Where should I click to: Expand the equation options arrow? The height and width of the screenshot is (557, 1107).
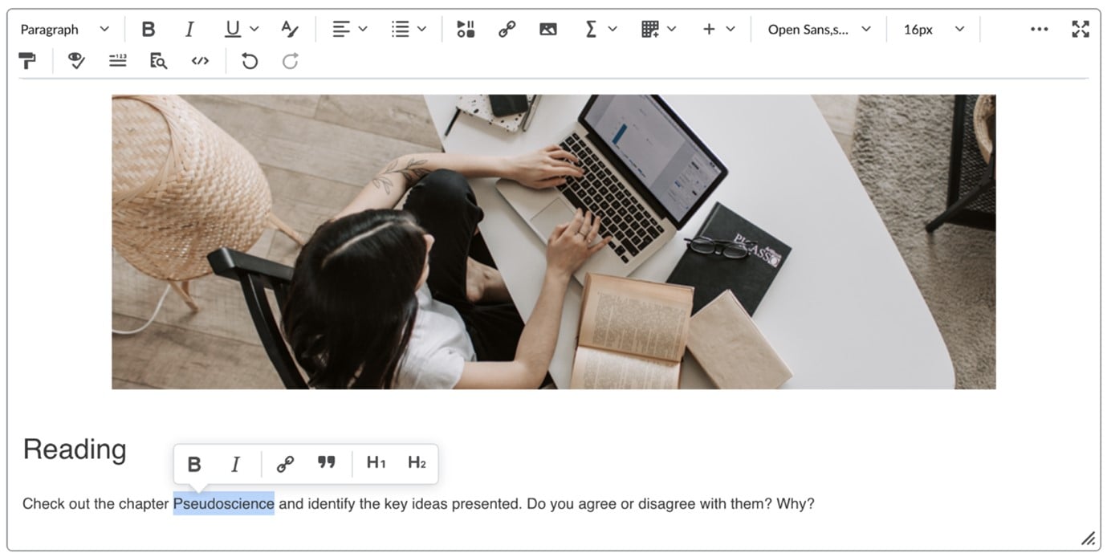(613, 30)
